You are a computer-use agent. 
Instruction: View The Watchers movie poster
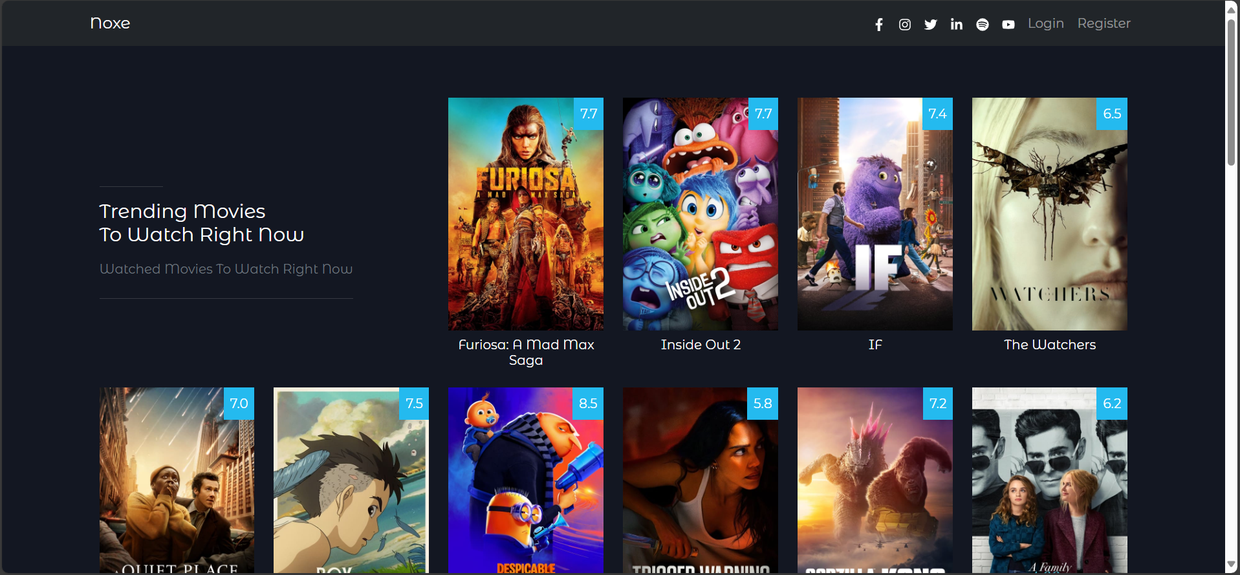1049,214
